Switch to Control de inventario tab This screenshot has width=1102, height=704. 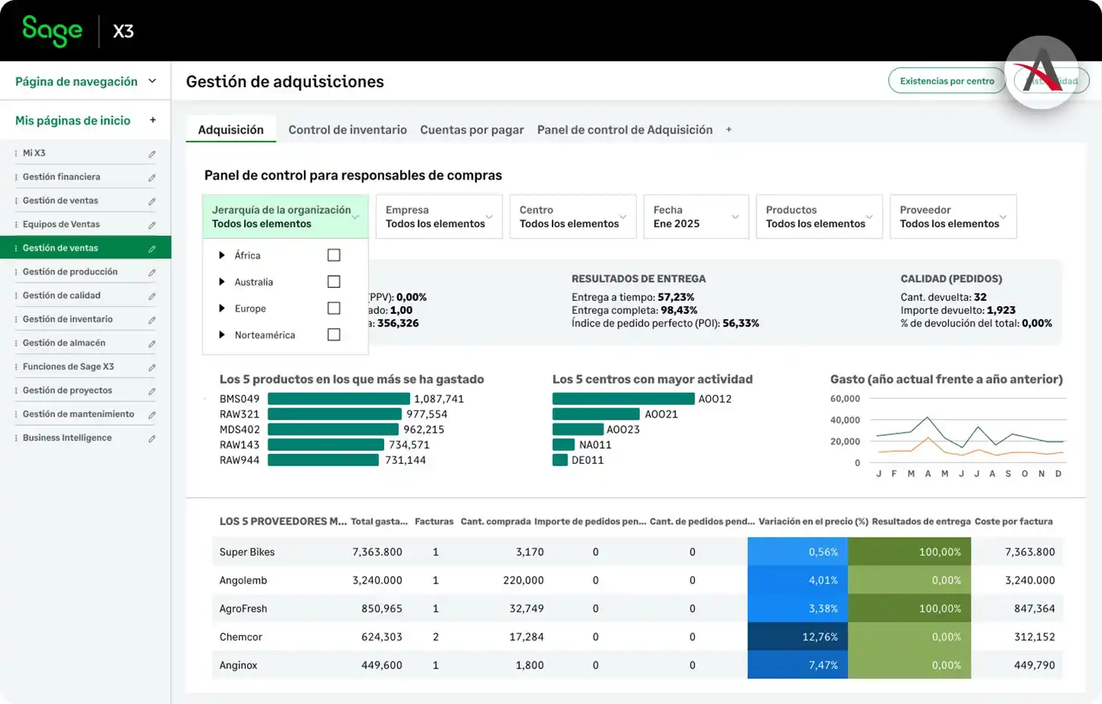[347, 130]
